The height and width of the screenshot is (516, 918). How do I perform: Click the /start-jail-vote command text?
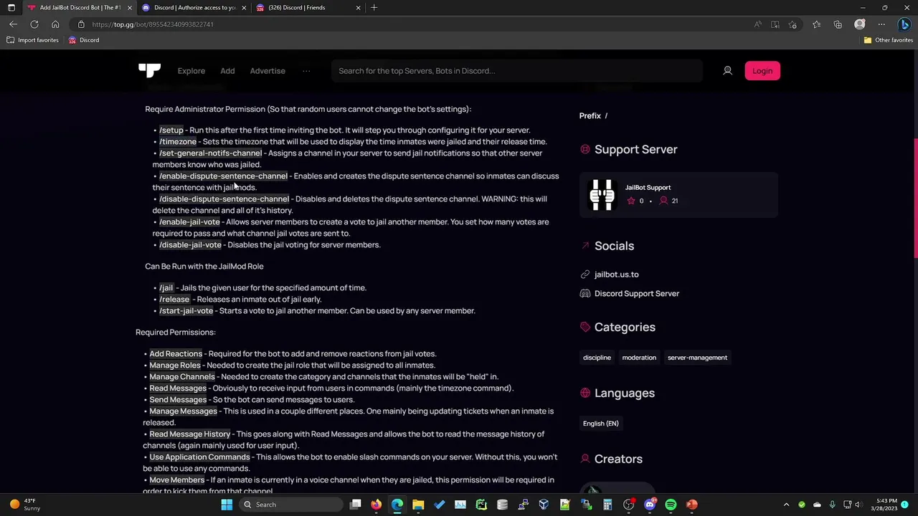pos(186,311)
